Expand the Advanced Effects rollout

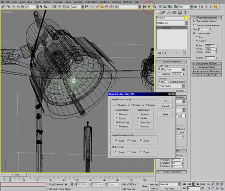pyautogui.click(x=207, y=67)
